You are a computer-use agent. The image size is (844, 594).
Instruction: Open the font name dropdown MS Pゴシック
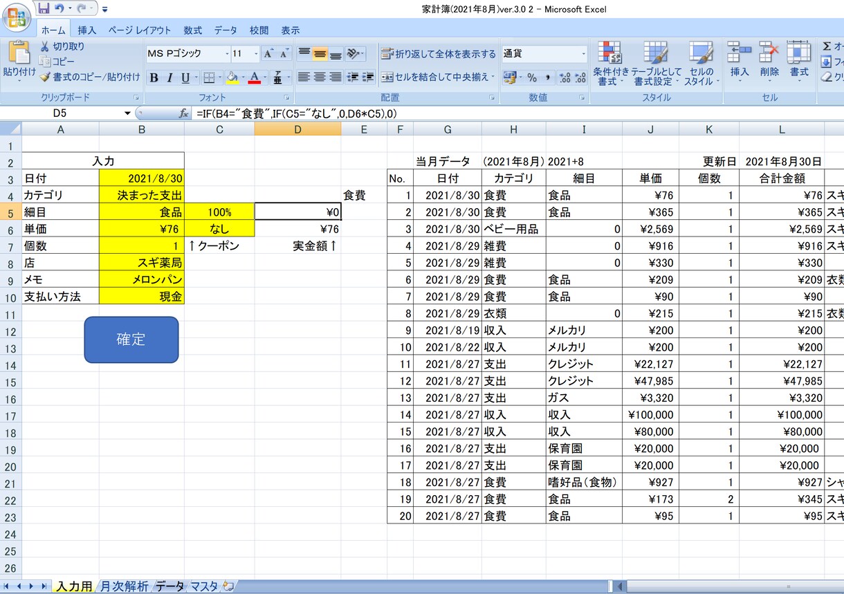(x=227, y=54)
